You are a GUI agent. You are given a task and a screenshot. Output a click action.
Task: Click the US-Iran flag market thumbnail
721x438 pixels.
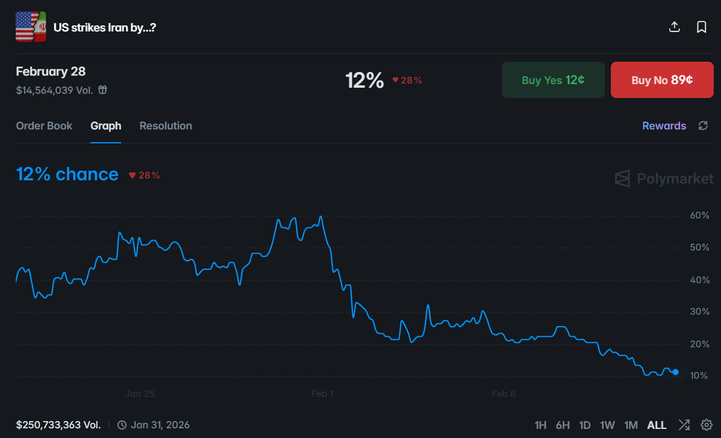click(31, 27)
